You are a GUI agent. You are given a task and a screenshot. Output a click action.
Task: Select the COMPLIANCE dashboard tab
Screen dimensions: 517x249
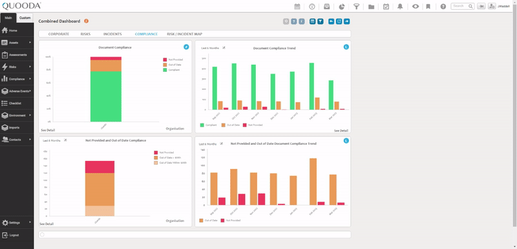coord(146,34)
